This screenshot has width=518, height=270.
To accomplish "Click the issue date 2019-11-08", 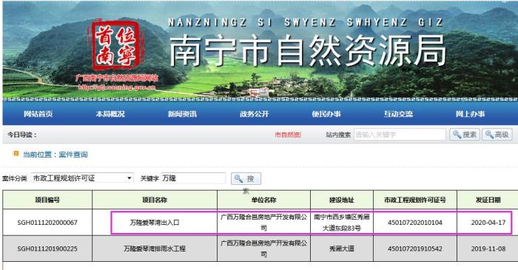I will pos(488,249).
